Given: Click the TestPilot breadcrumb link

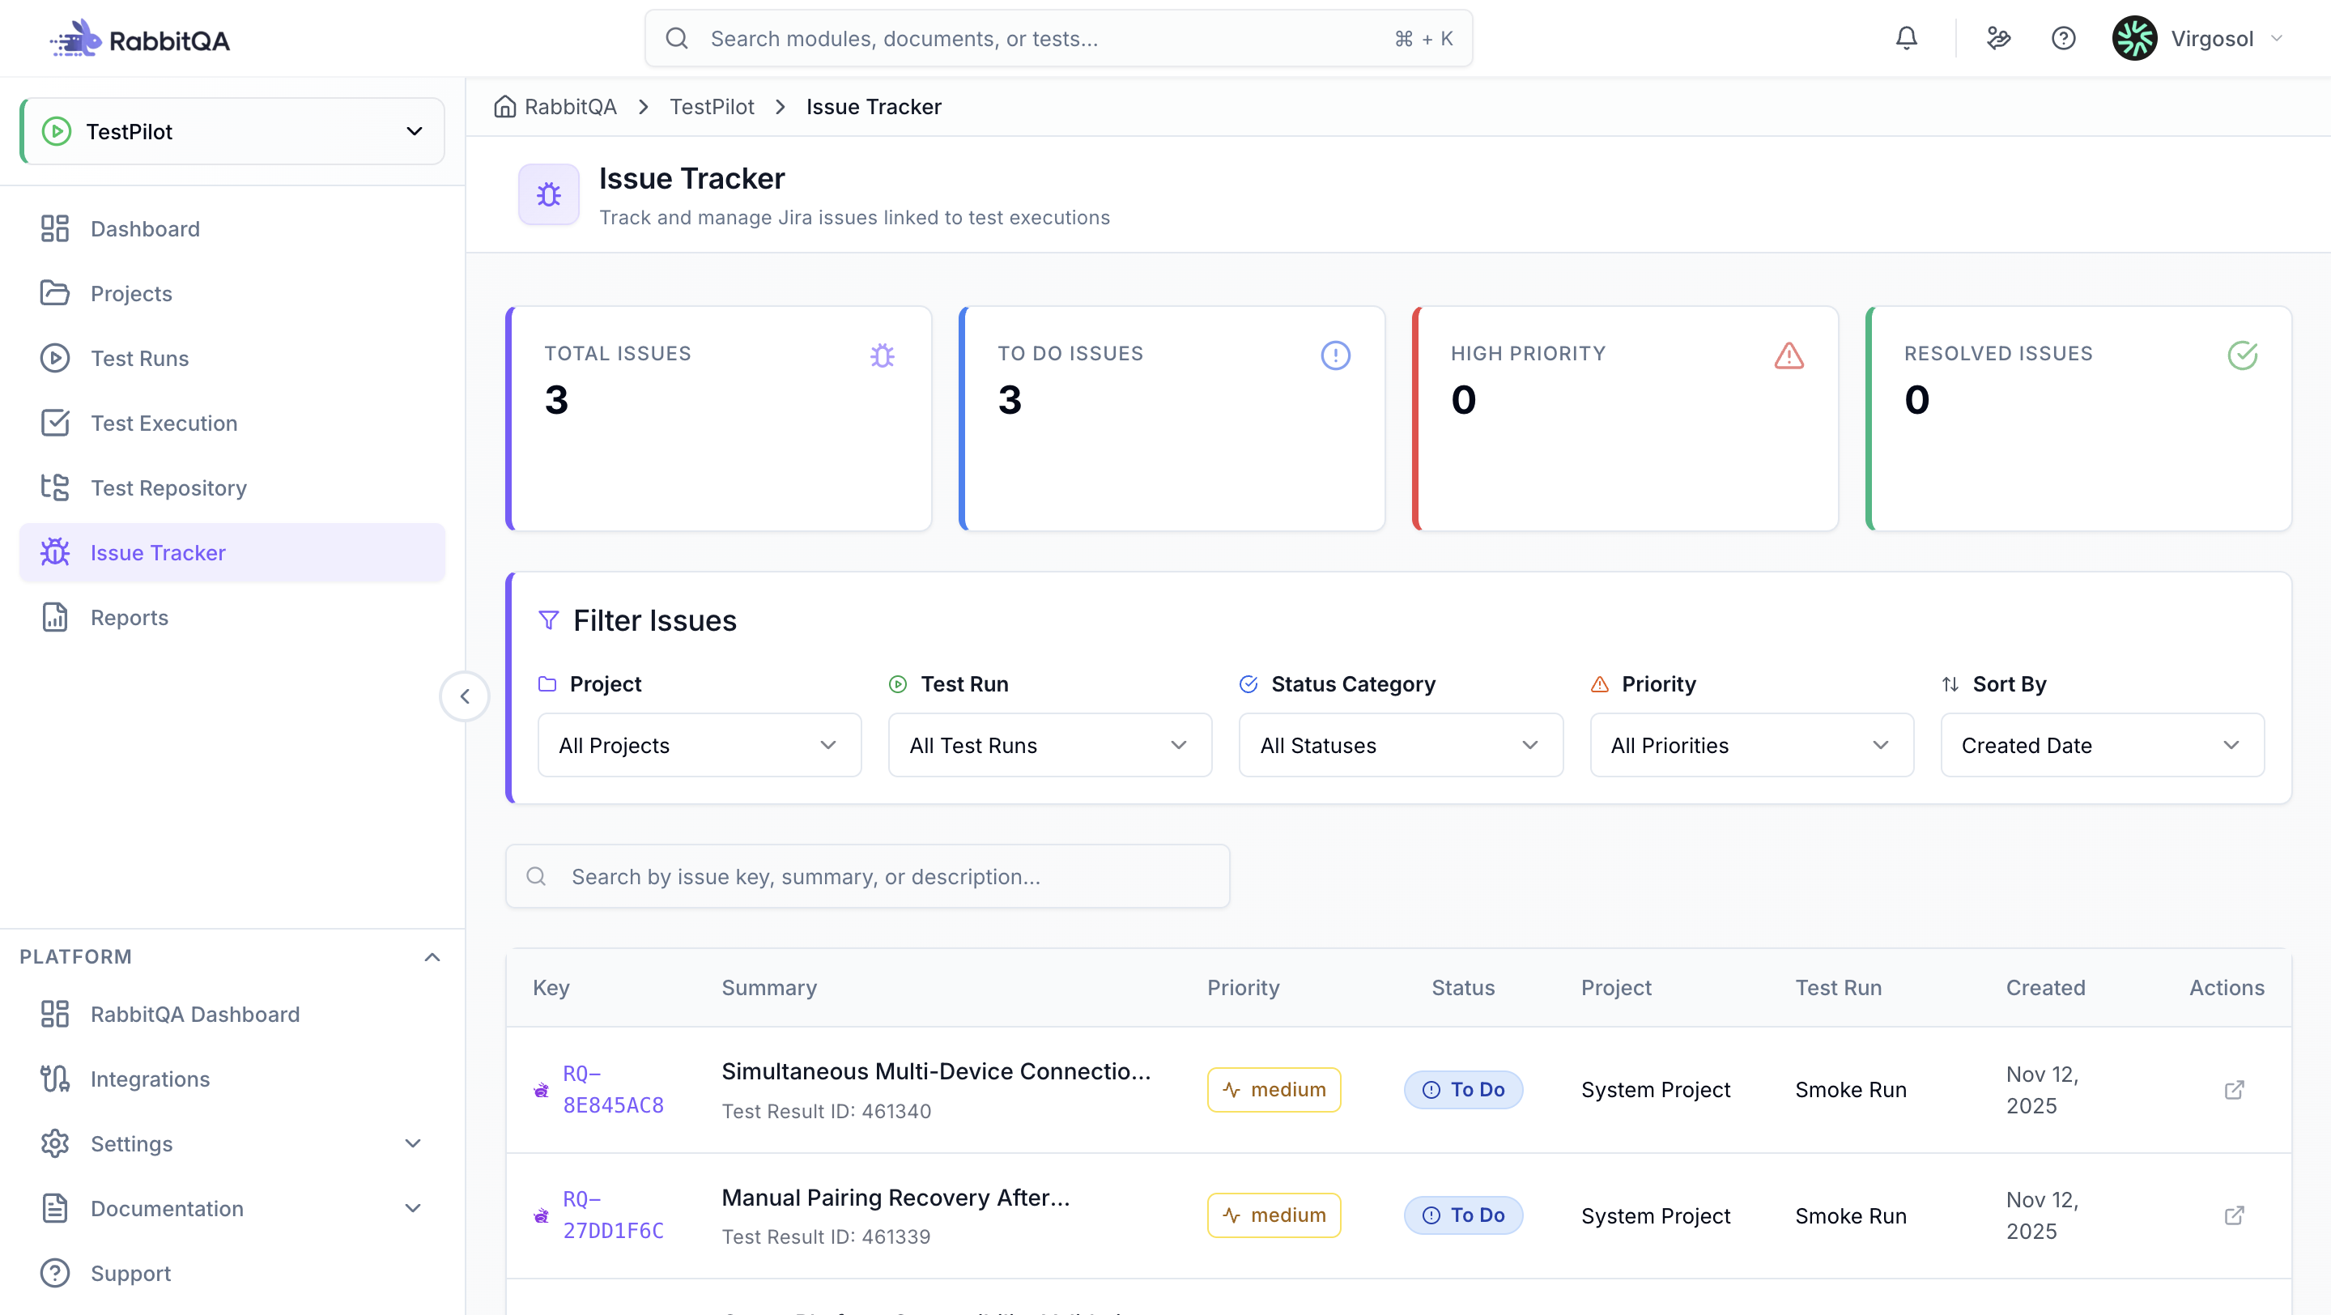Looking at the screenshot, I should 711,107.
